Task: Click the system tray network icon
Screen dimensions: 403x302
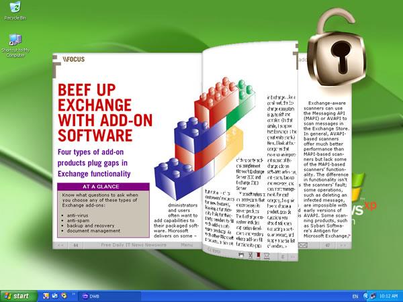Action: 373,296
